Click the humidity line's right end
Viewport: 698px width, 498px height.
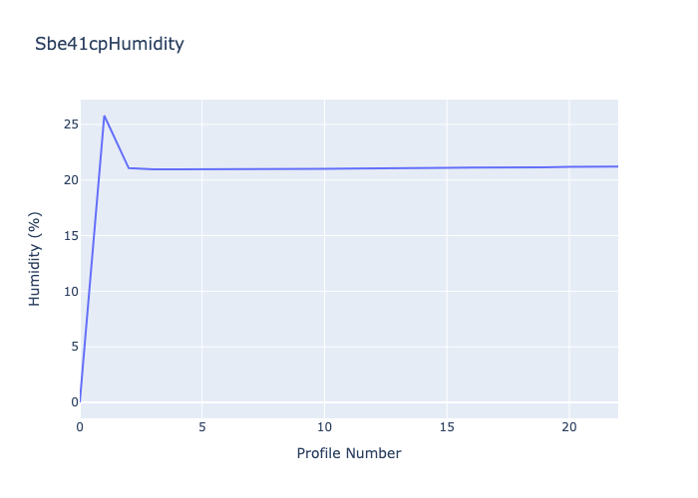617,166
